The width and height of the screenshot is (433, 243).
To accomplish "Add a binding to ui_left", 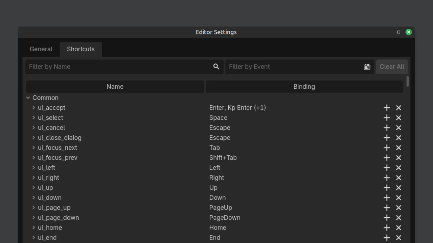I will (x=387, y=168).
